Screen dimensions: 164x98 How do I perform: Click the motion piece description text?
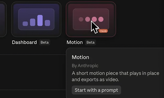(116, 76)
